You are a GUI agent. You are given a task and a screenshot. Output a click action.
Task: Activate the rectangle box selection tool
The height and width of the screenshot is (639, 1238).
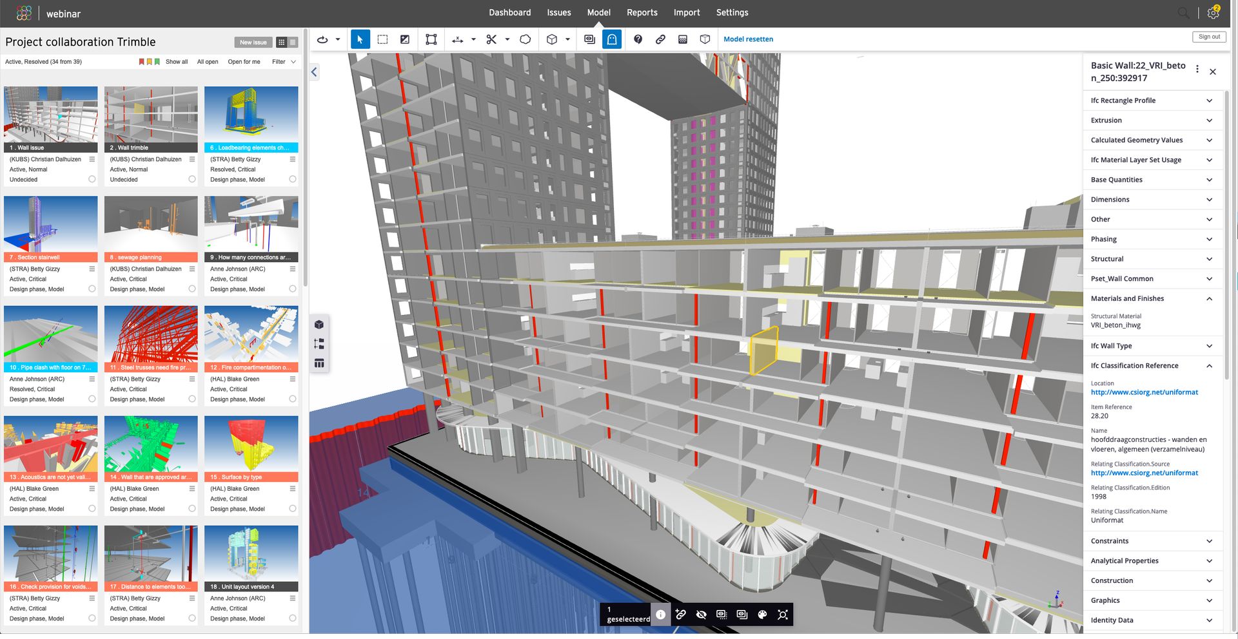pyautogui.click(x=382, y=39)
